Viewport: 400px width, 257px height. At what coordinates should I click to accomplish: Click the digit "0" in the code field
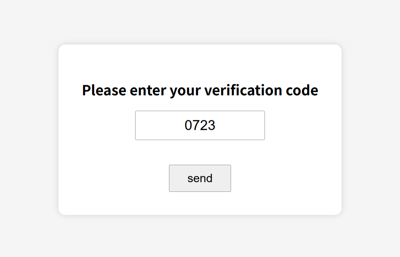tap(188, 125)
